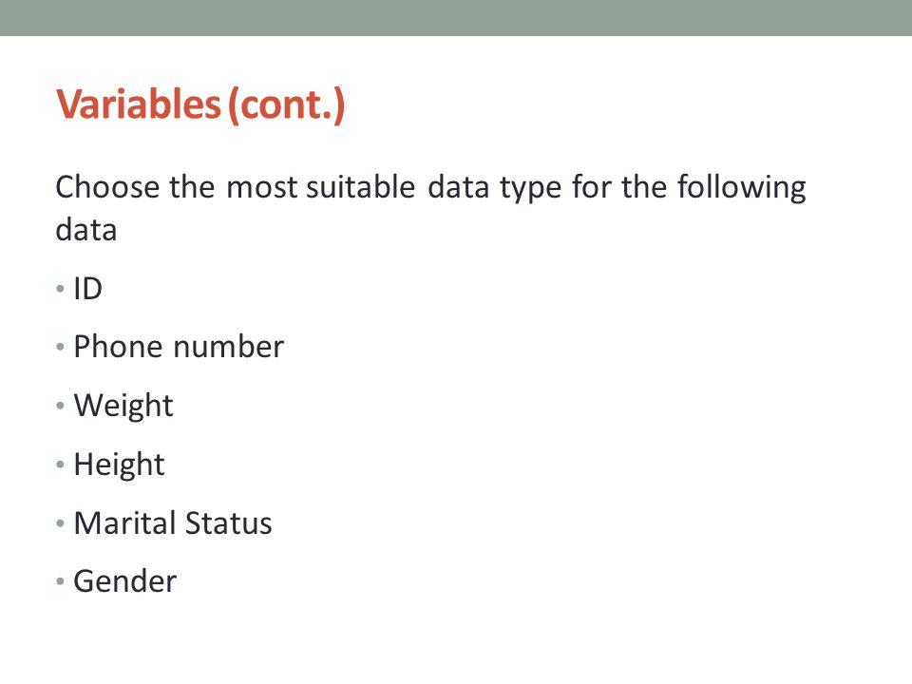Screen dimensions: 912x684
Task: Click the bullet dot beside Phone number
Action: (60, 348)
